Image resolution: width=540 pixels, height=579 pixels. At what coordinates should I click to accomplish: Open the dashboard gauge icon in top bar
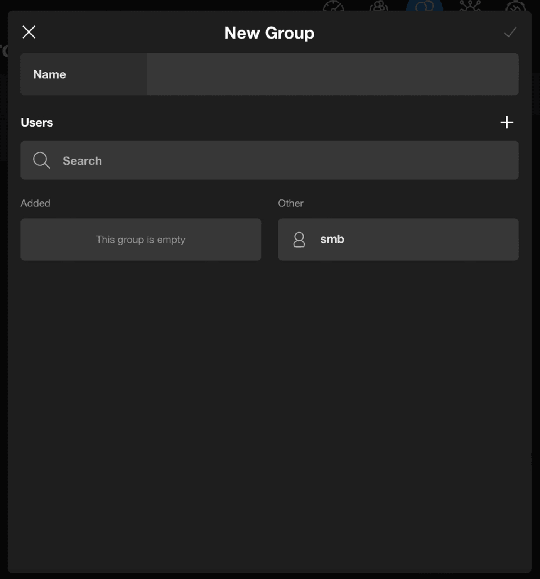(x=333, y=6)
